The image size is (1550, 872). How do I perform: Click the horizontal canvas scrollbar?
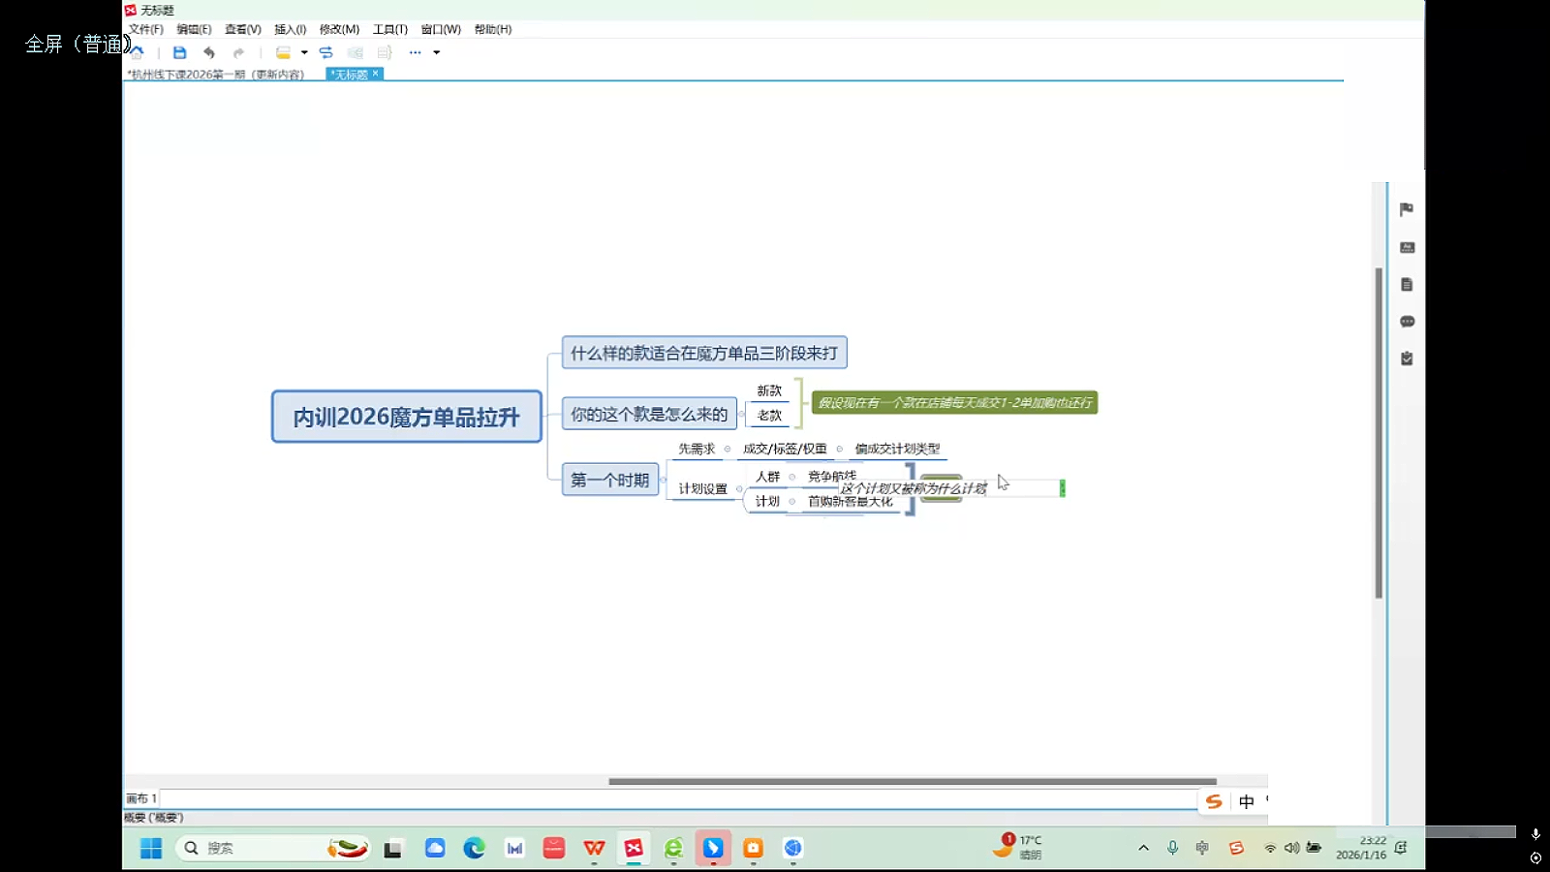pyautogui.click(x=911, y=781)
